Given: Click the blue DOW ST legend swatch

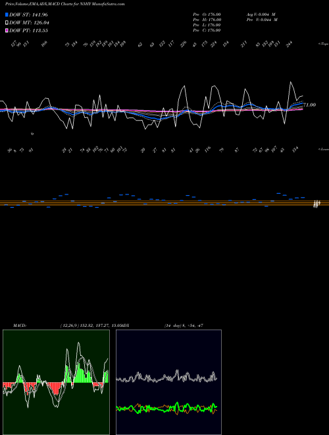Looking at the screenshot, I should click(x=7, y=14).
